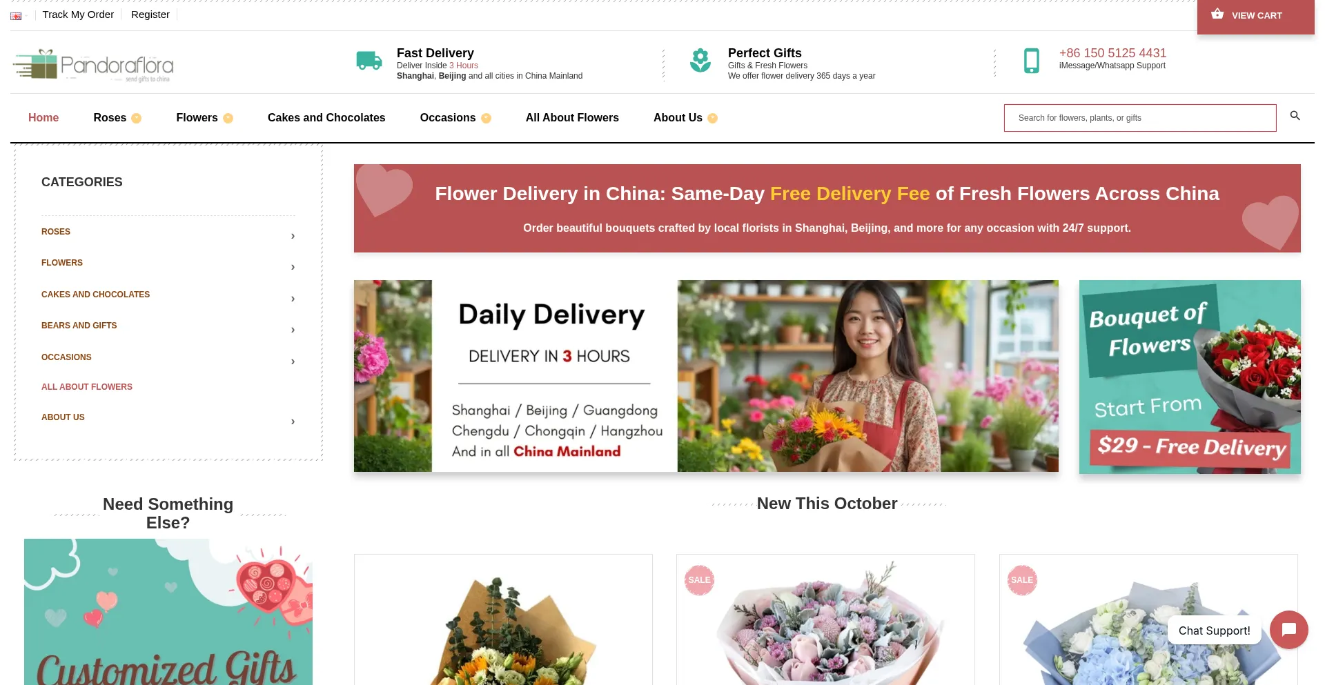
Task: Click the mobile phone icon
Action: pos(1032,61)
